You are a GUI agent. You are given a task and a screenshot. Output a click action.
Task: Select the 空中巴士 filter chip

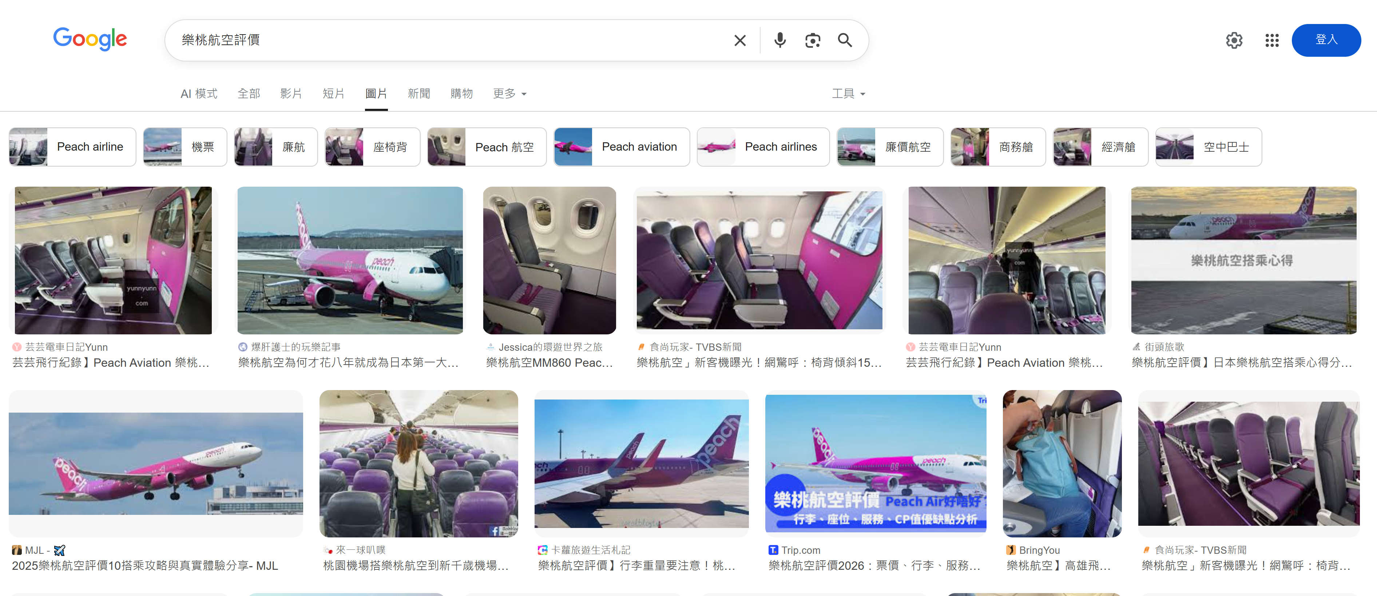(1208, 147)
